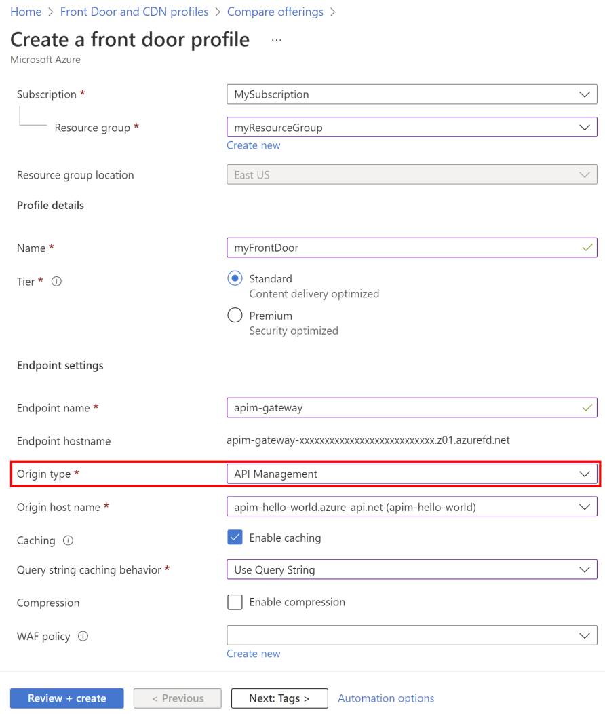Uncheck the Enable caching checkbox
The width and height of the screenshot is (605, 714).
pyautogui.click(x=235, y=538)
